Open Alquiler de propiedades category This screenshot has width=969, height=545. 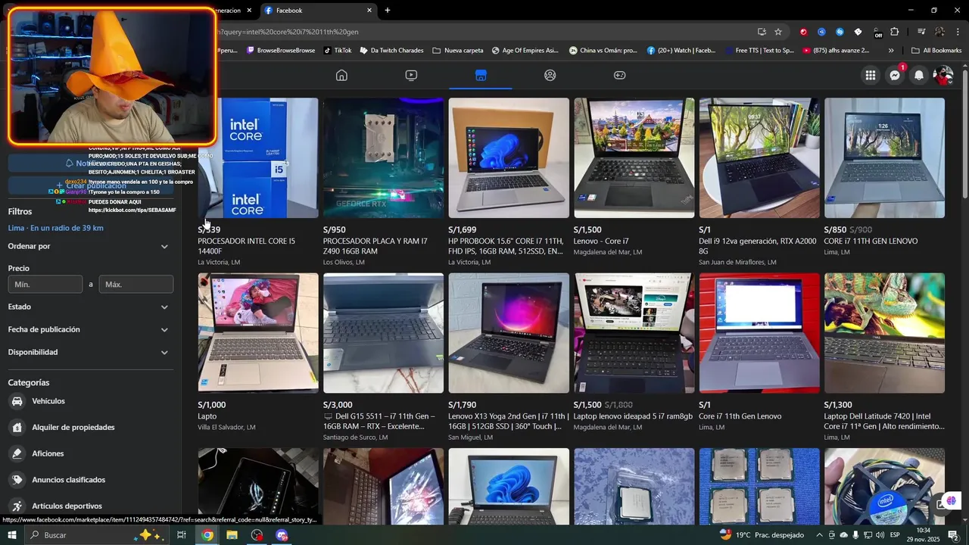click(91, 427)
